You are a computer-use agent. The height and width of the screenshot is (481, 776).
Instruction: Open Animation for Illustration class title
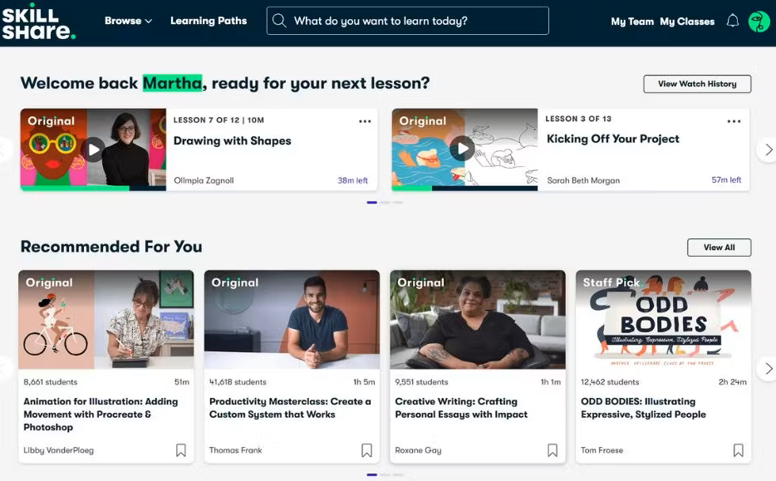tap(101, 415)
